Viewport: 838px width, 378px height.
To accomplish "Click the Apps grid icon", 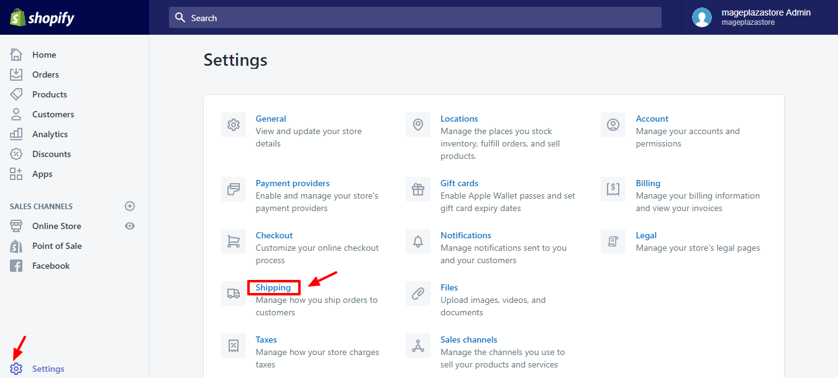I will click(16, 174).
